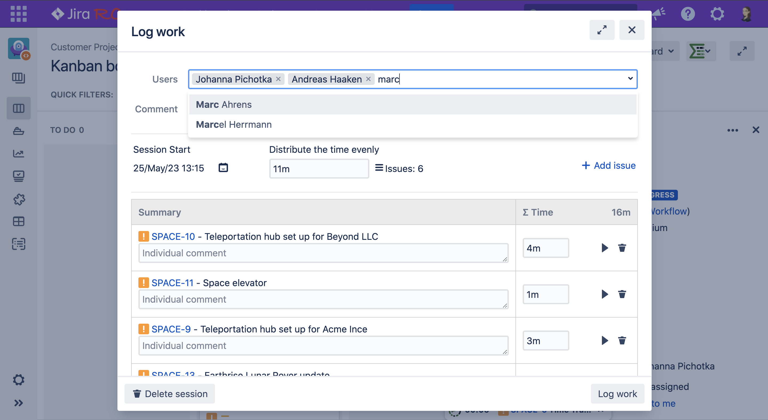This screenshot has width=768, height=420.
Task: Click Delete session button
Action: click(170, 393)
